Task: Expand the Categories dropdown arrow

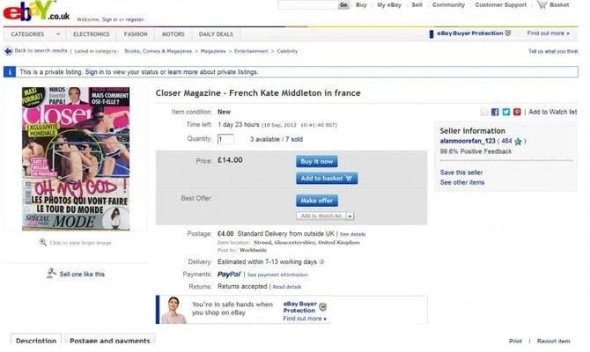Action: 52,33
